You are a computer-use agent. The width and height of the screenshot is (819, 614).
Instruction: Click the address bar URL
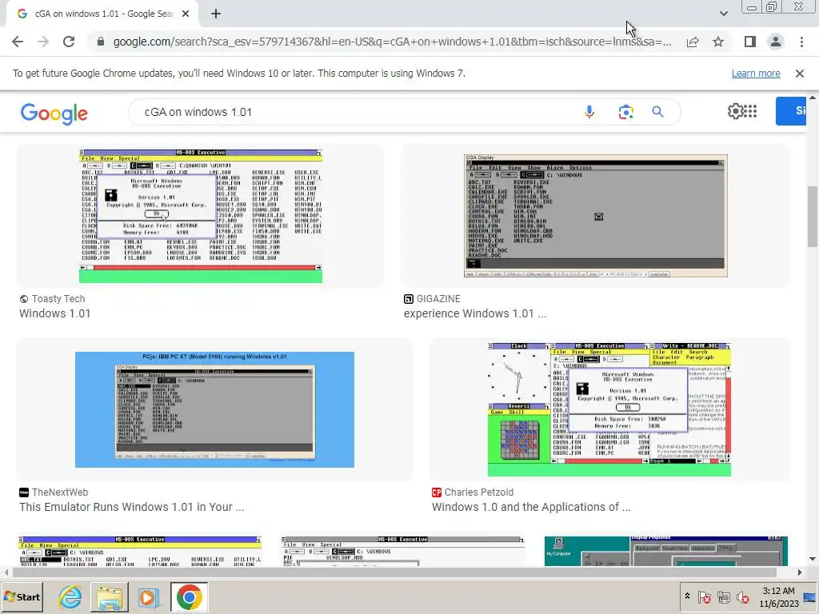[392, 42]
